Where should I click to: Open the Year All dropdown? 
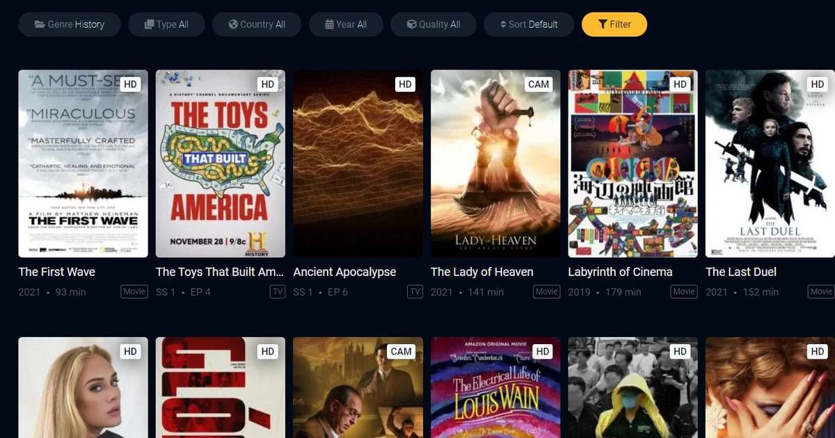pos(346,24)
